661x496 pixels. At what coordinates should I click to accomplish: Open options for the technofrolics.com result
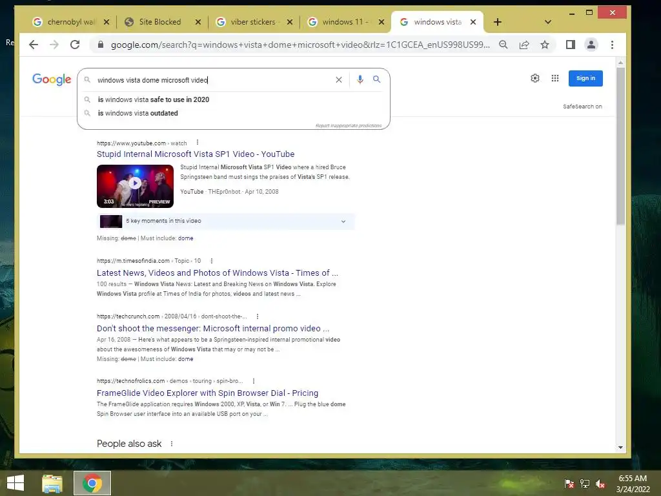(253, 381)
